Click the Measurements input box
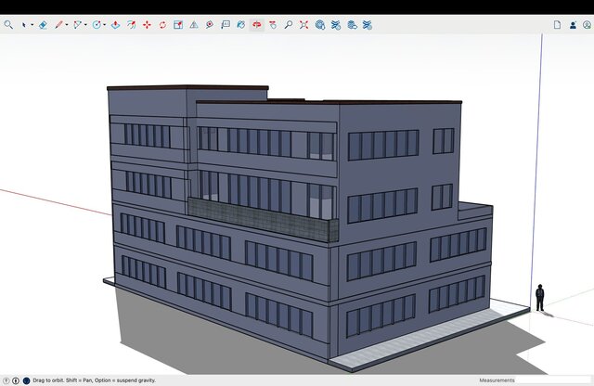The height and width of the screenshot is (386, 594). click(x=555, y=380)
